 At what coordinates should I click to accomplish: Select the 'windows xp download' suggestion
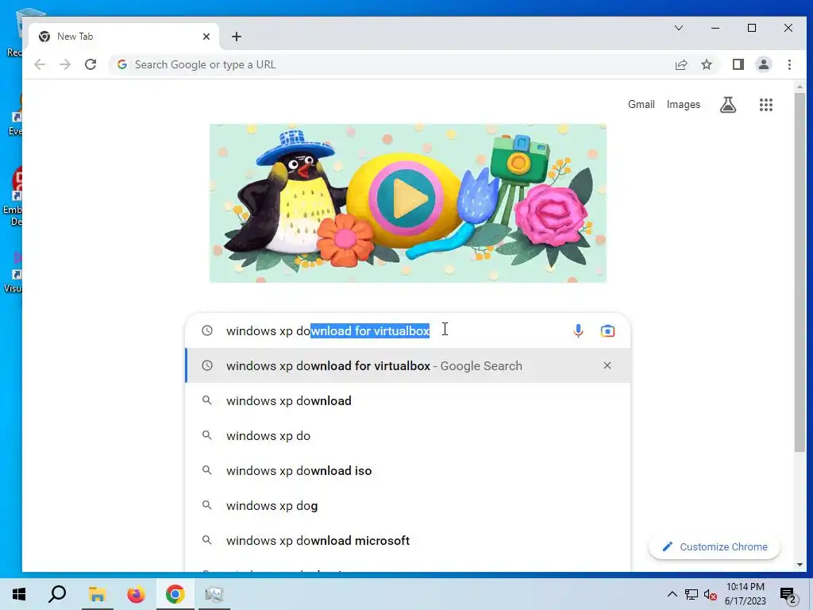tap(408, 400)
